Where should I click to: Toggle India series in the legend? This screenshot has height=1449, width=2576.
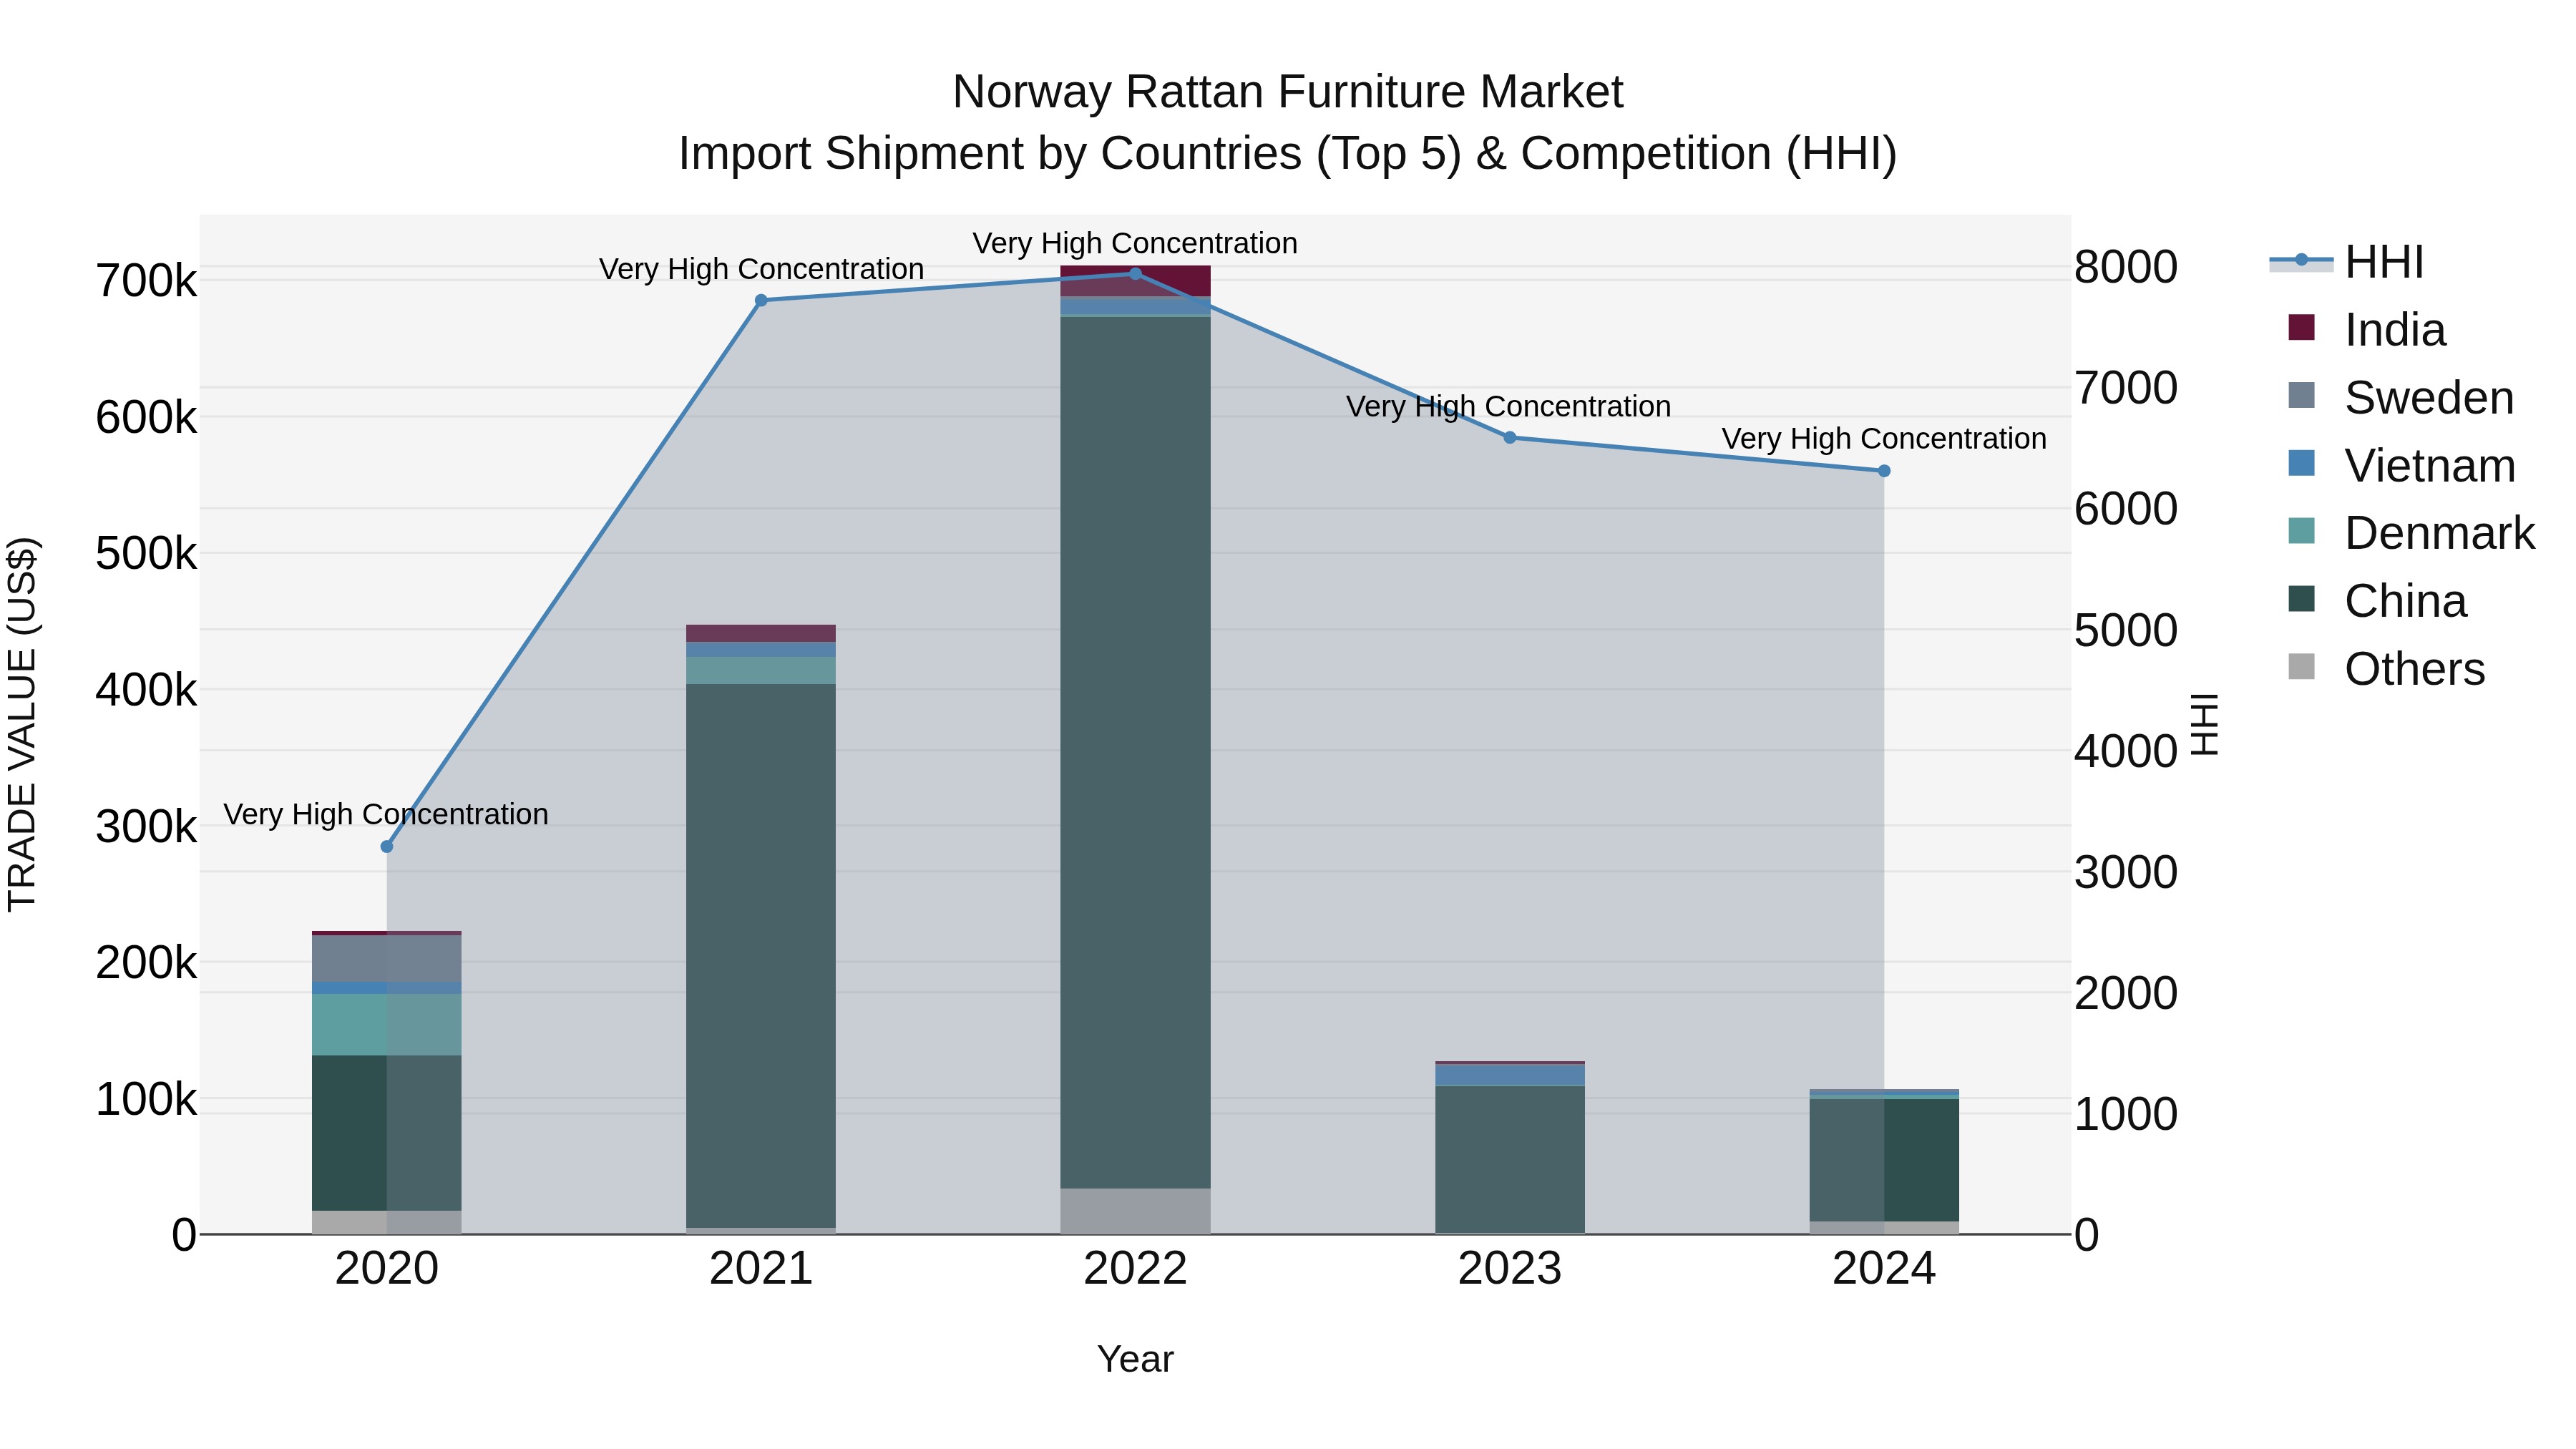(x=2366, y=330)
